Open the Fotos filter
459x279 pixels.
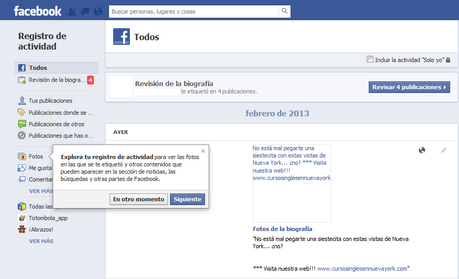(x=35, y=156)
